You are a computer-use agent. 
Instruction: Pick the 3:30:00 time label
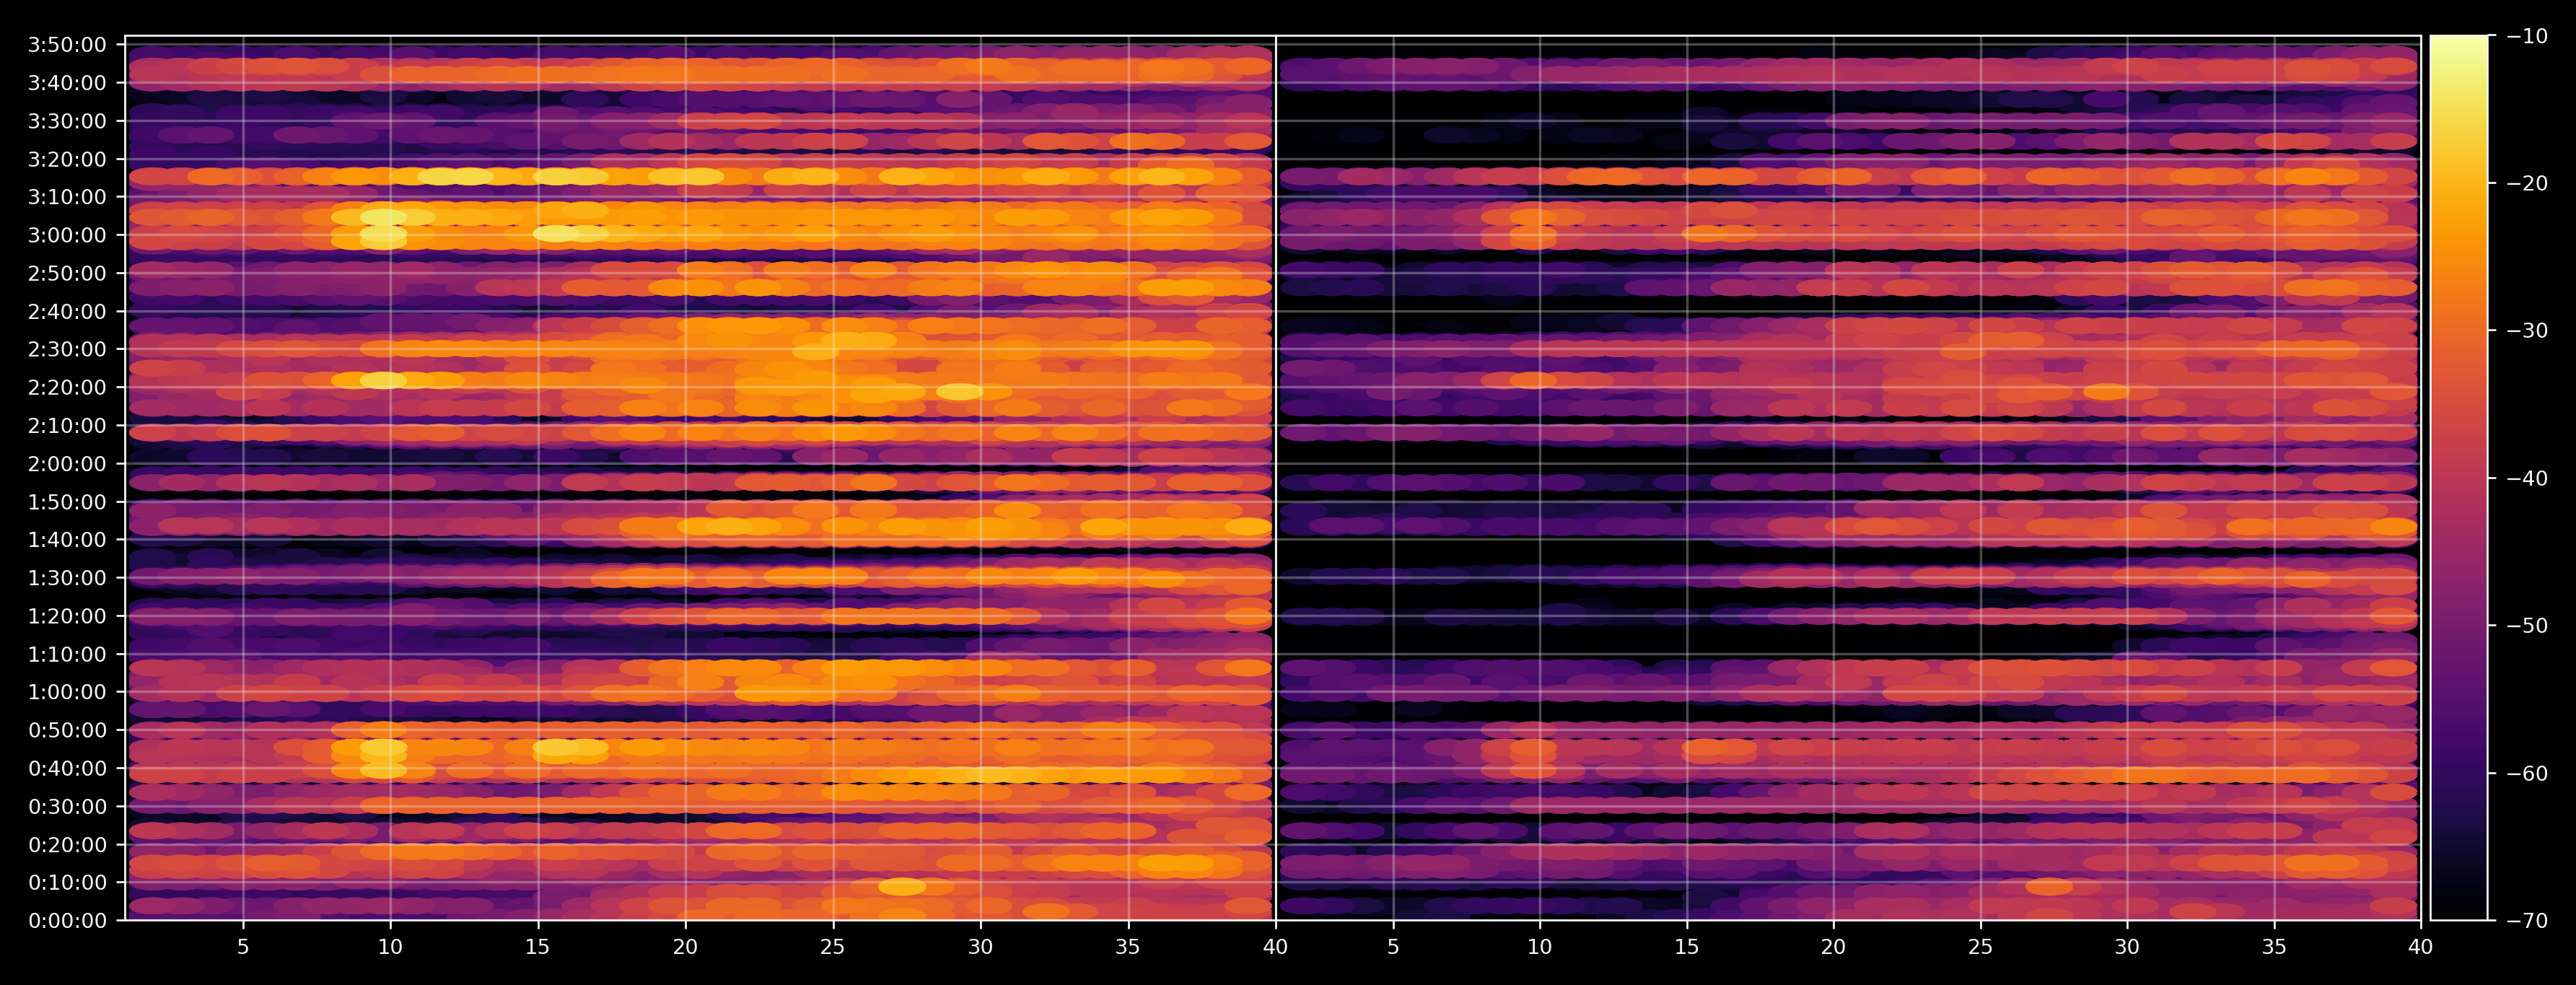(x=67, y=121)
